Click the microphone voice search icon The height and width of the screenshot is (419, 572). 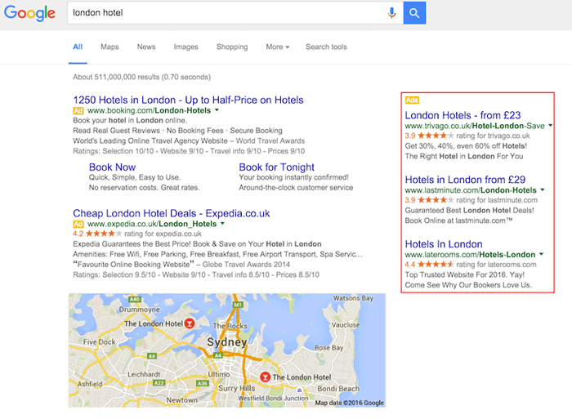[x=391, y=13]
